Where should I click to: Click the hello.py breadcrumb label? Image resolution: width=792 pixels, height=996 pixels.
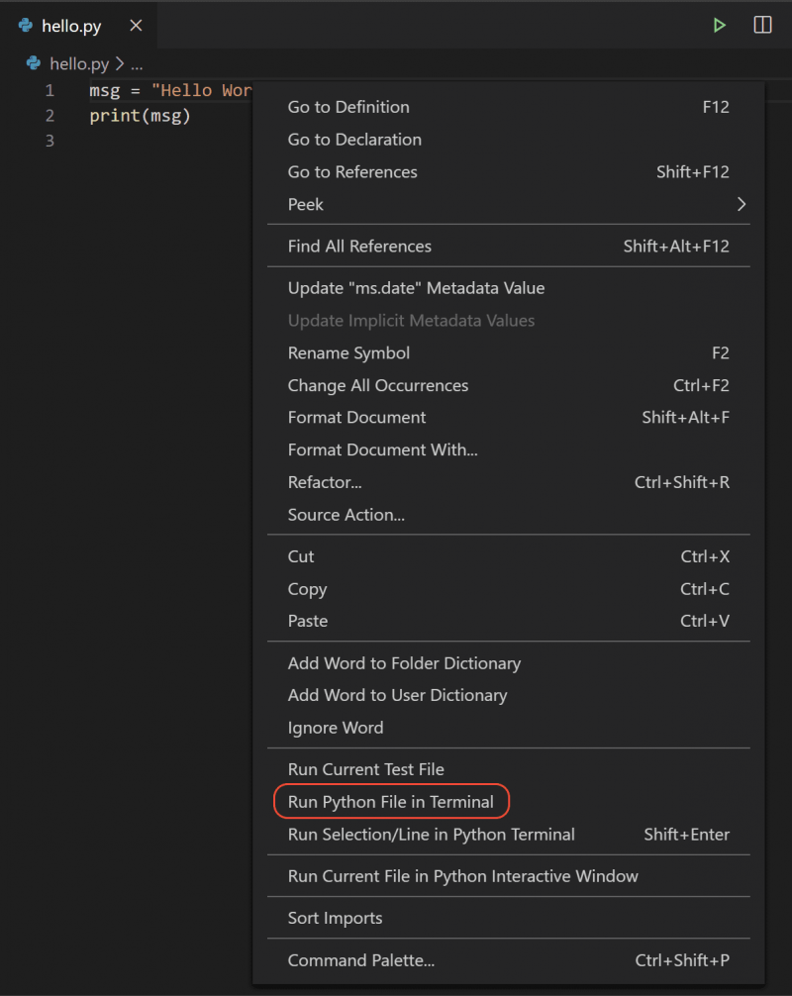pos(80,63)
